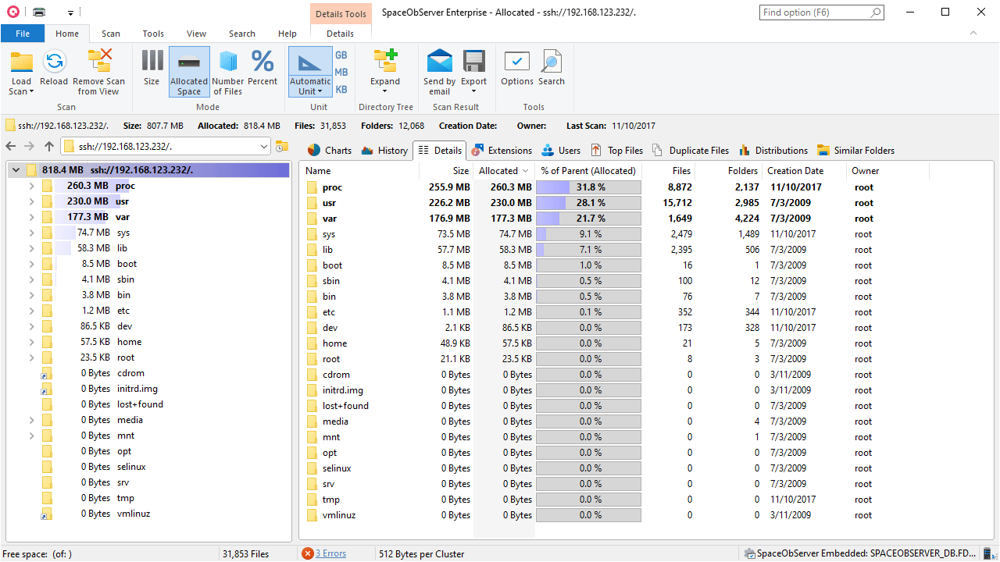Open the Load Scan dropdown arrow
The height and width of the screenshot is (562, 1000).
coord(32,91)
